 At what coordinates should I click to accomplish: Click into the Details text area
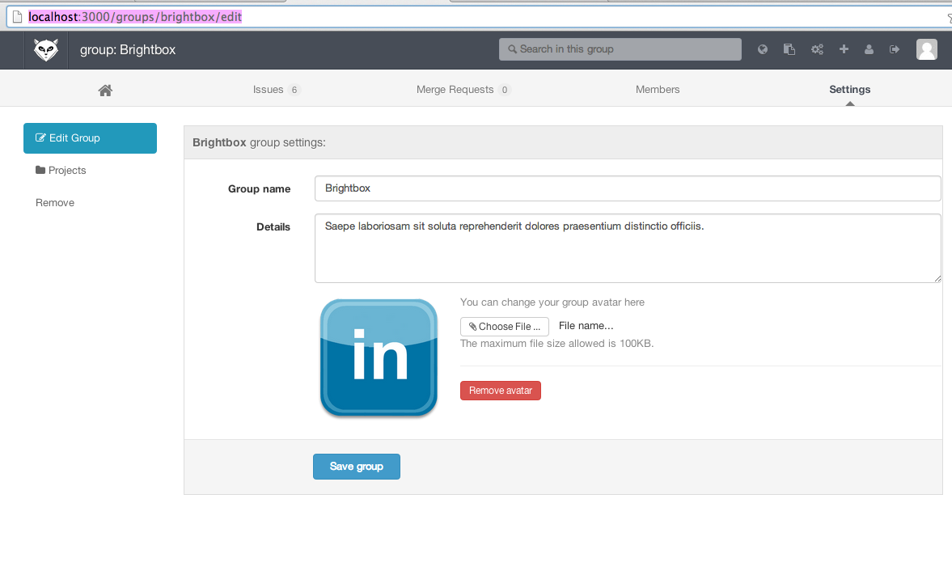point(627,248)
